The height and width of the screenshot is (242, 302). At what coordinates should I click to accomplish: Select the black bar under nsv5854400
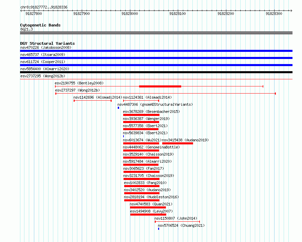pos(156,72)
